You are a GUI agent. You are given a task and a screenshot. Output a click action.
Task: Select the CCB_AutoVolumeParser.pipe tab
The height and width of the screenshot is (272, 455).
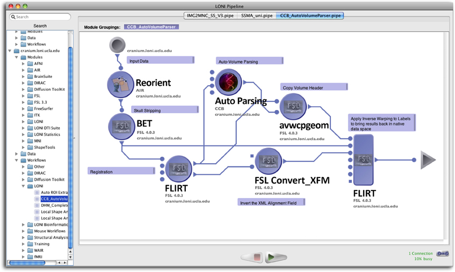click(x=310, y=16)
